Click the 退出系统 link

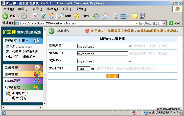coord(29,57)
